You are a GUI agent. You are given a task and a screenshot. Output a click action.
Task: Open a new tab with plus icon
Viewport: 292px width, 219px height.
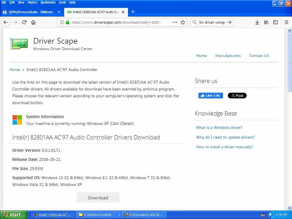133,12
